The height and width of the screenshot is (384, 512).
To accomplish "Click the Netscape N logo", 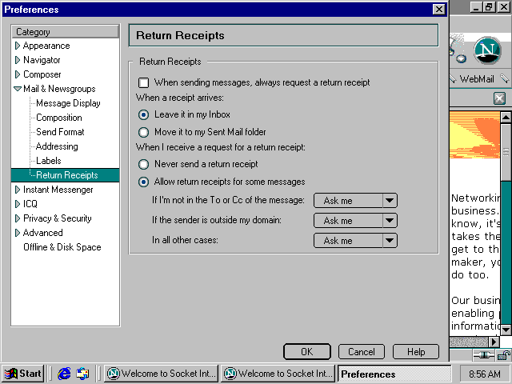I will point(487,50).
